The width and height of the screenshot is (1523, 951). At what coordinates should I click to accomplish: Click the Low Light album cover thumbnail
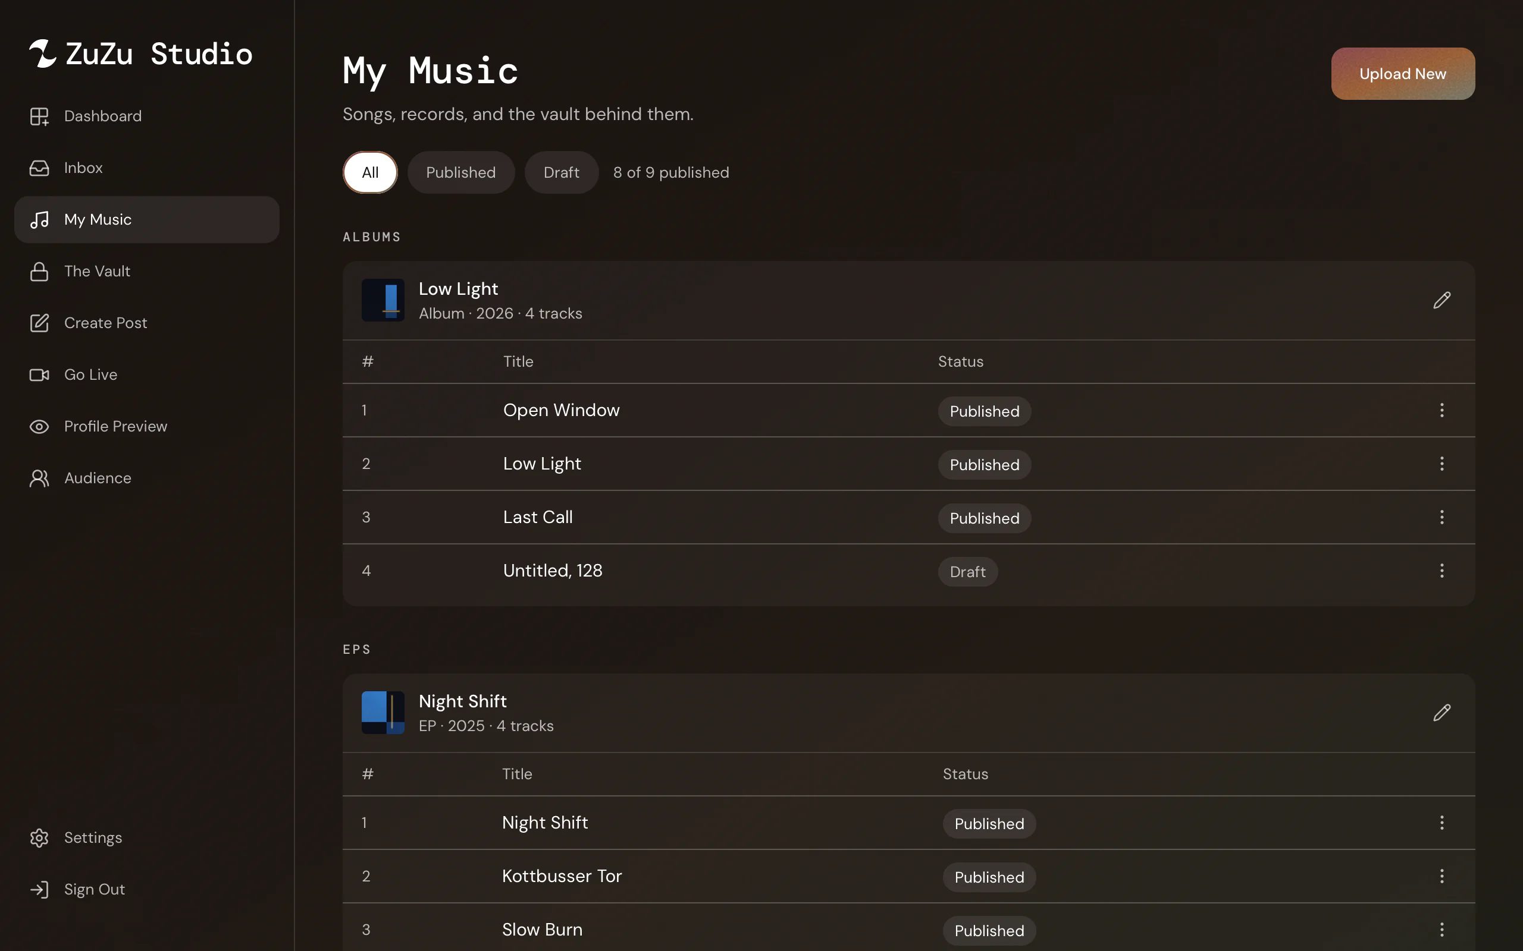pos(383,300)
